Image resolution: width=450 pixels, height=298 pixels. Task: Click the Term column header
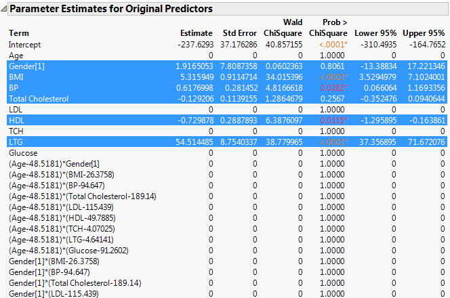coord(18,33)
